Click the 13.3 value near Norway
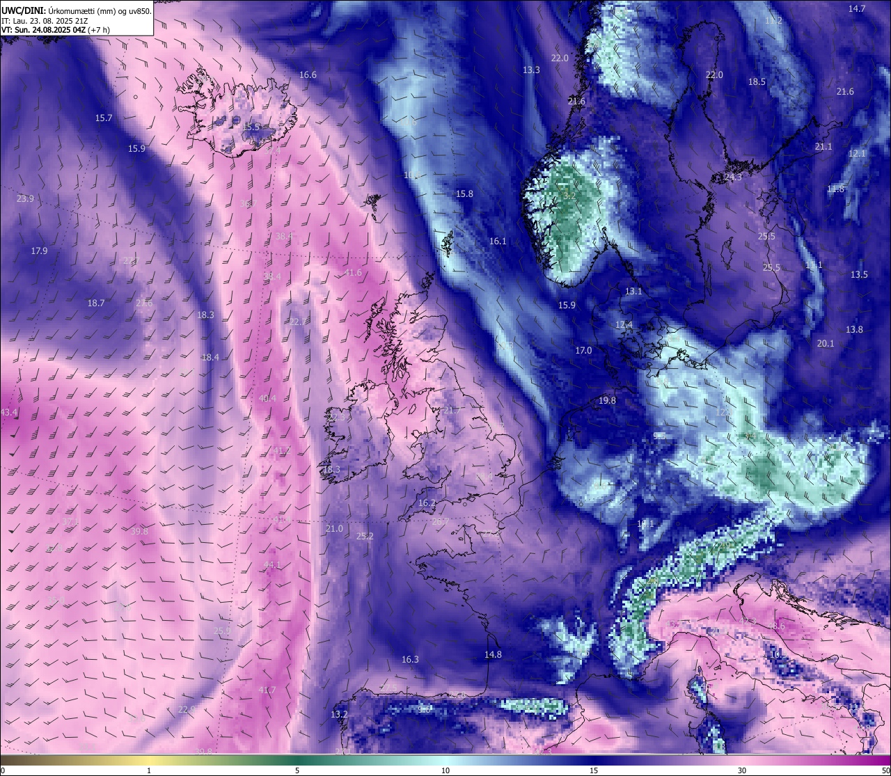The image size is (891, 776). pyautogui.click(x=531, y=70)
